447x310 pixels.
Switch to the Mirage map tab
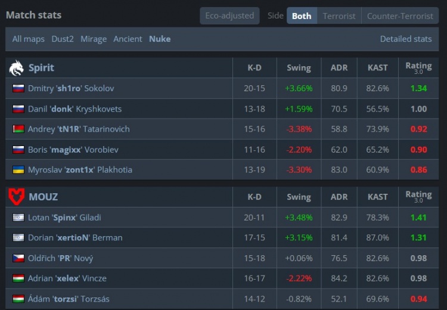tap(94, 39)
